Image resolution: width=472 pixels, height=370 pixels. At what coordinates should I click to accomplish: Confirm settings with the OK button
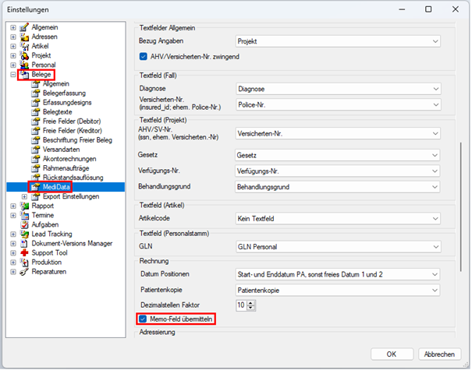click(392, 354)
